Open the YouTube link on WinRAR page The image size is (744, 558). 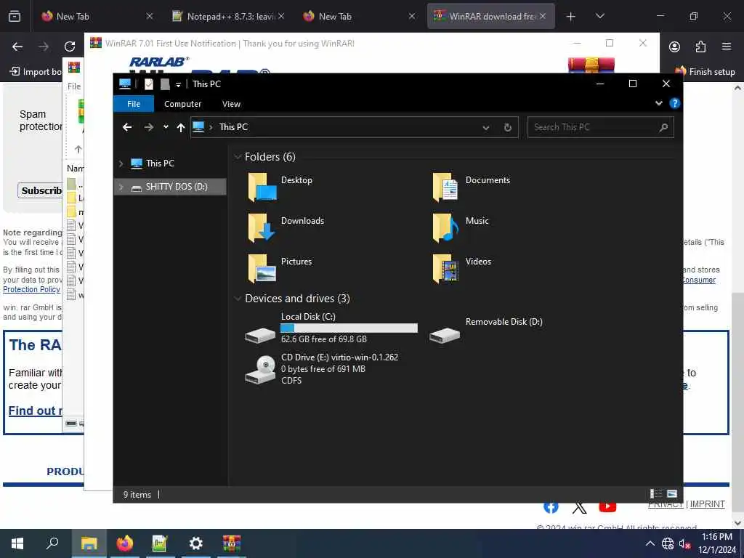pyautogui.click(x=607, y=506)
